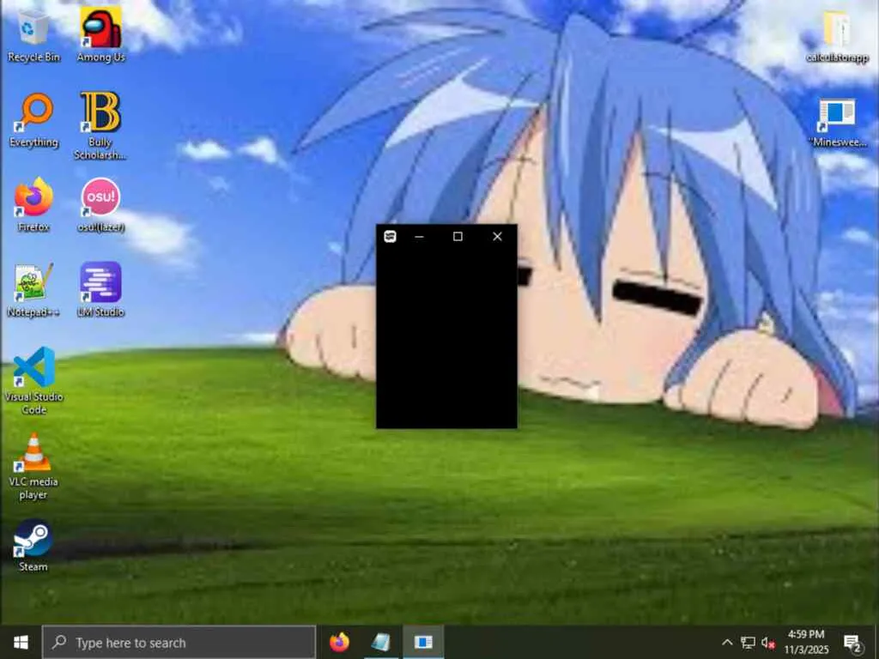Open the Everything search shortcut

click(x=33, y=120)
